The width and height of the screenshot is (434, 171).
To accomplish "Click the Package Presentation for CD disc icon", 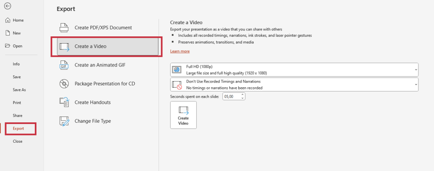I will point(64,83).
